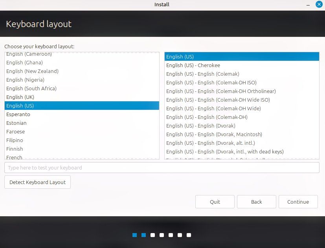Pick the Finnish layout option
The image size is (325, 248).
point(15,149)
